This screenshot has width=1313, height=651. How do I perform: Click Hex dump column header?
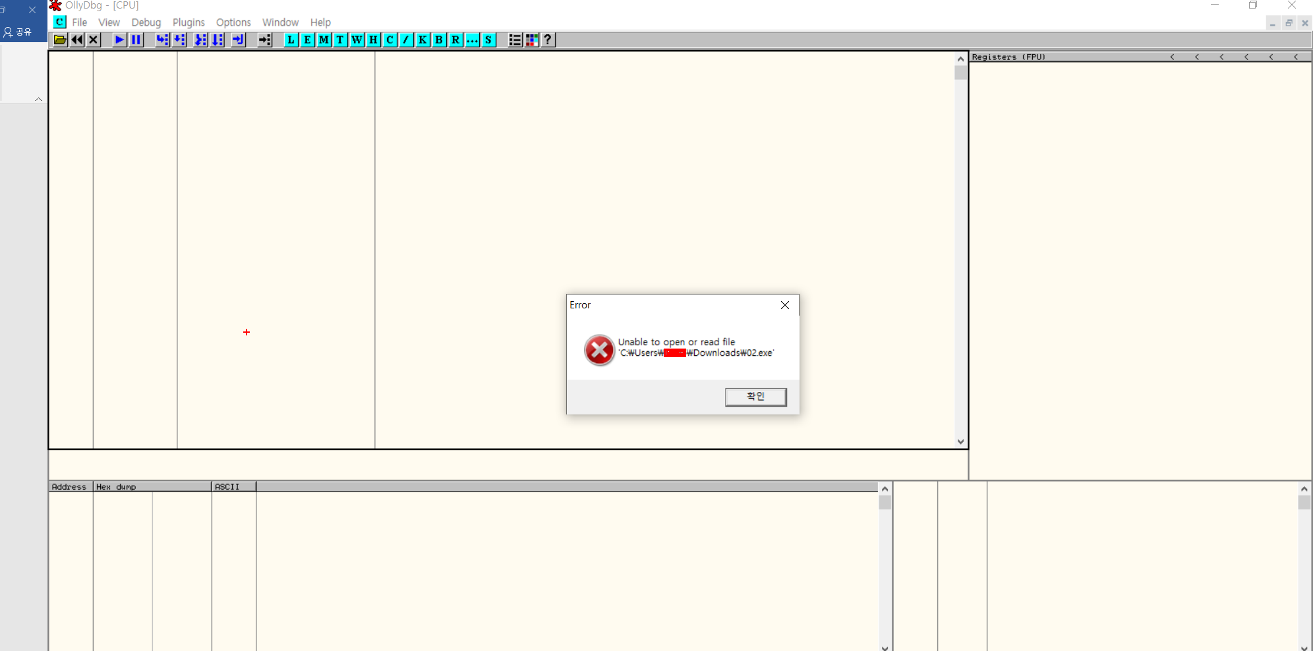[x=152, y=487]
